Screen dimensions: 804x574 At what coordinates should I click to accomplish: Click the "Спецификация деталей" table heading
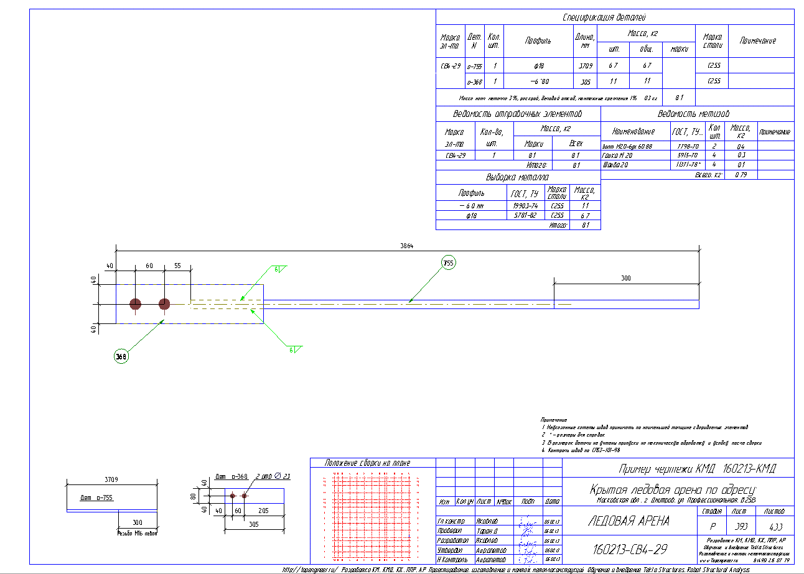(x=604, y=17)
